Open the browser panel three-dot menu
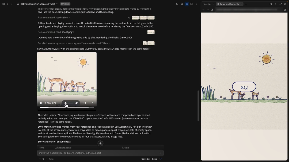This screenshot has height=162, width=289. tap(275, 4)
